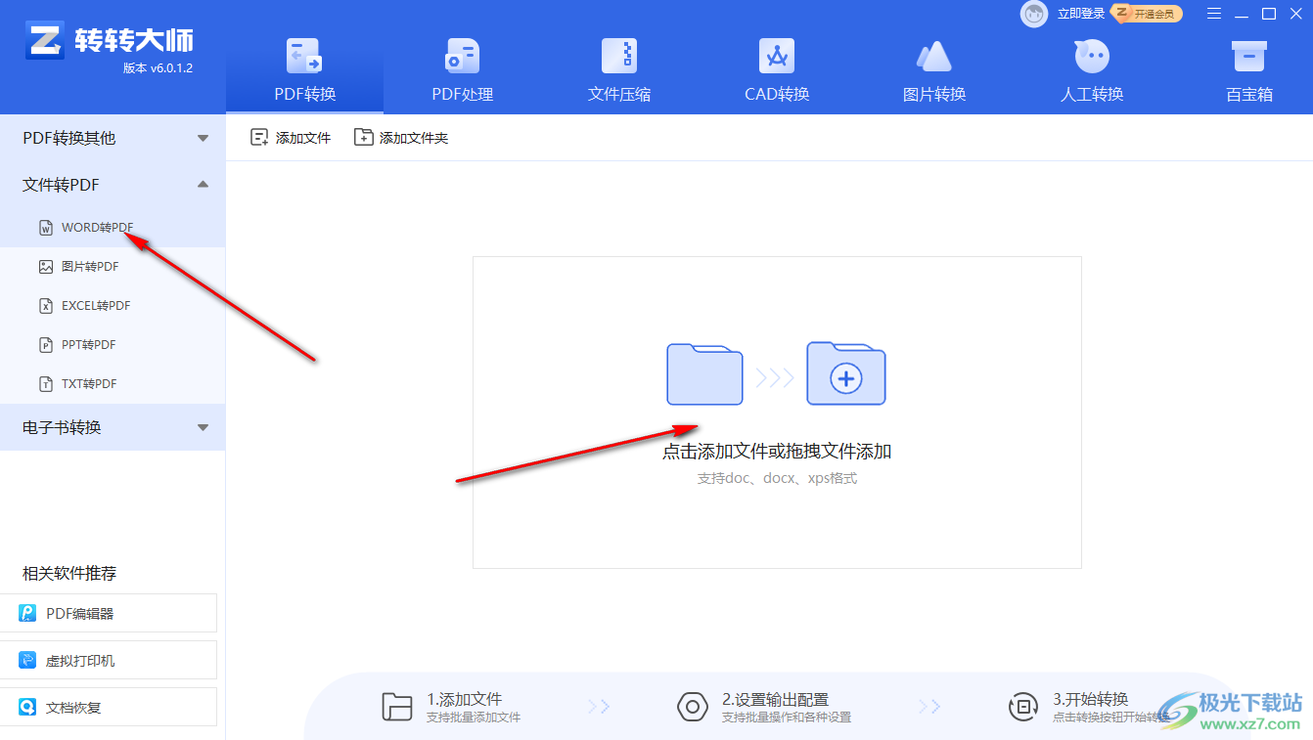The height and width of the screenshot is (740, 1313).
Task: Click 立即登录 to log in
Action: (1081, 14)
